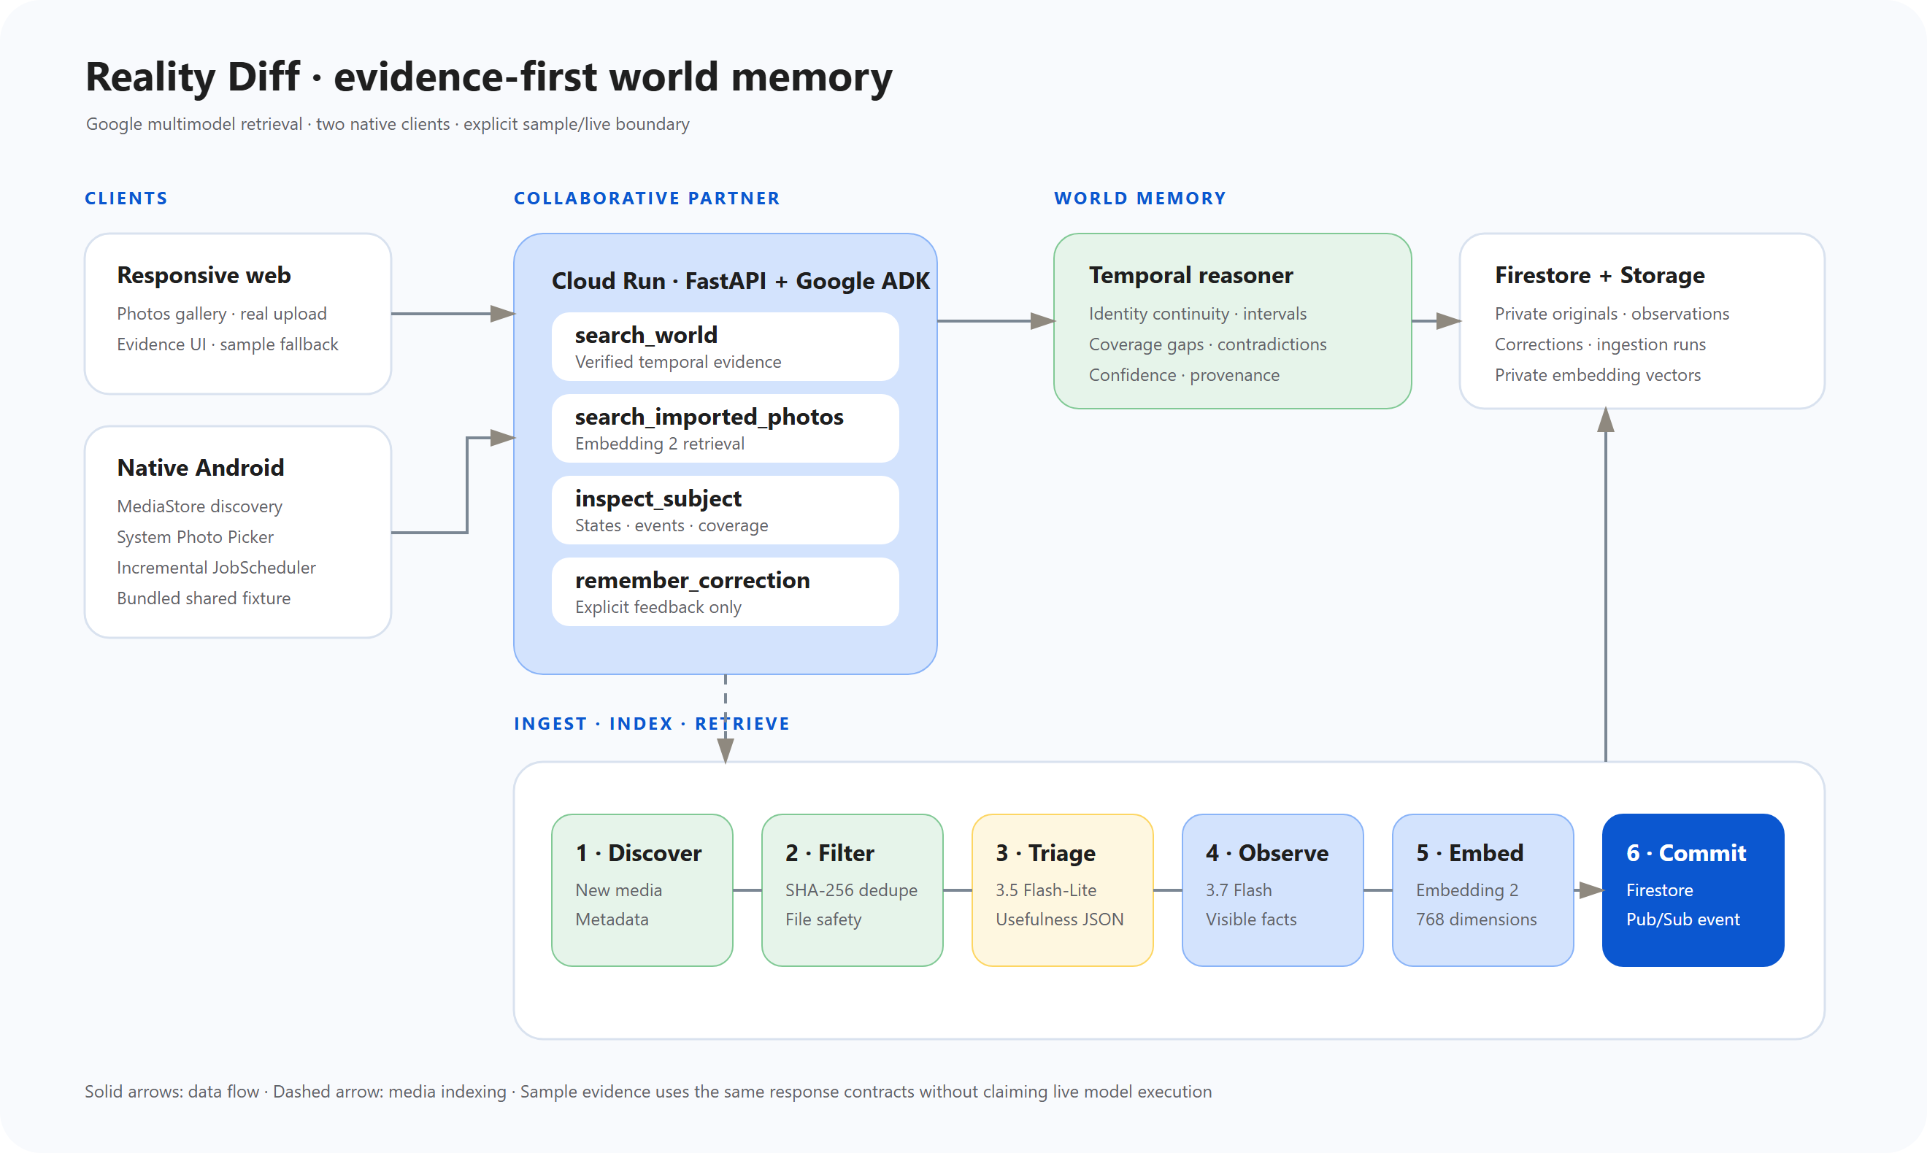The width and height of the screenshot is (1927, 1153).
Task: Select the '4 · Observe' pipeline step heading
Action: (1266, 853)
